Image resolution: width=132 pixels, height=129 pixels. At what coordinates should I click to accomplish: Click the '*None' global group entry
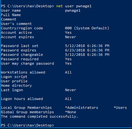70,112
